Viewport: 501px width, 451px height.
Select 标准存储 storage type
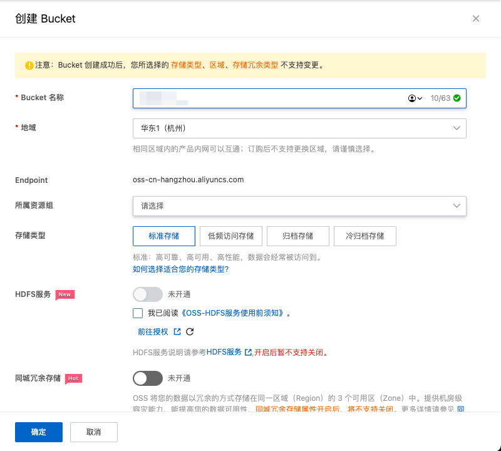[164, 236]
